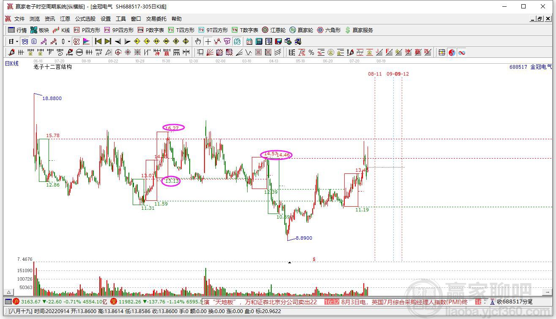Open the P数字表 number table
The width and height of the screenshot is (556, 319).
pyautogui.click(x=151, y=30)
